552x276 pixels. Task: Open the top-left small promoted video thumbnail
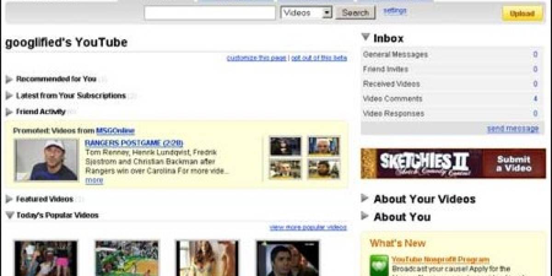(285, 146)
